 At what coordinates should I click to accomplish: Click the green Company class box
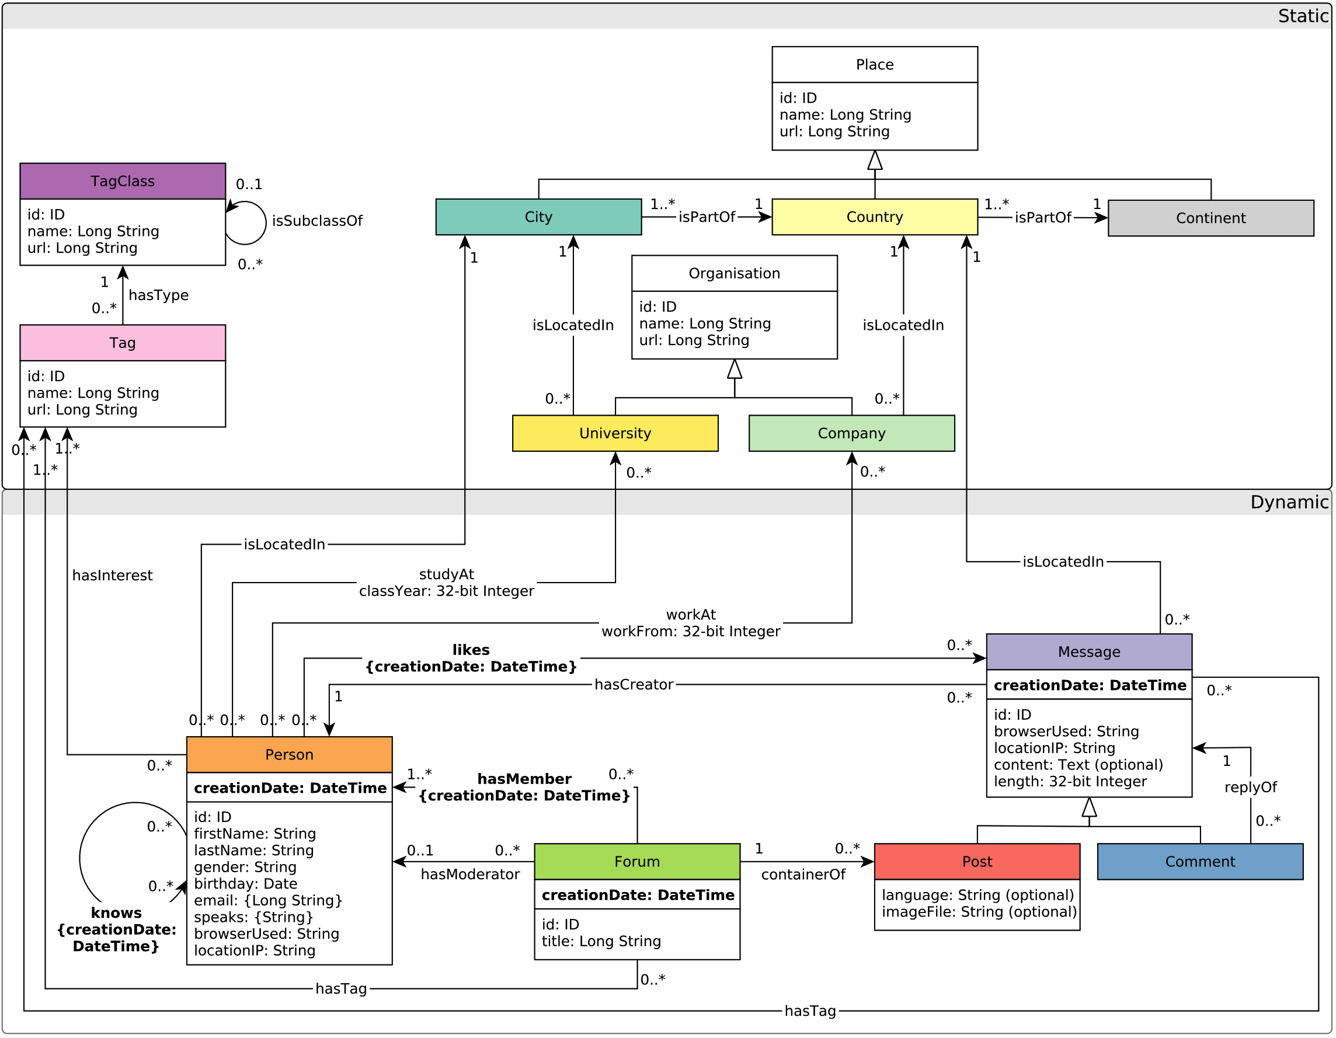click(851, 434)
